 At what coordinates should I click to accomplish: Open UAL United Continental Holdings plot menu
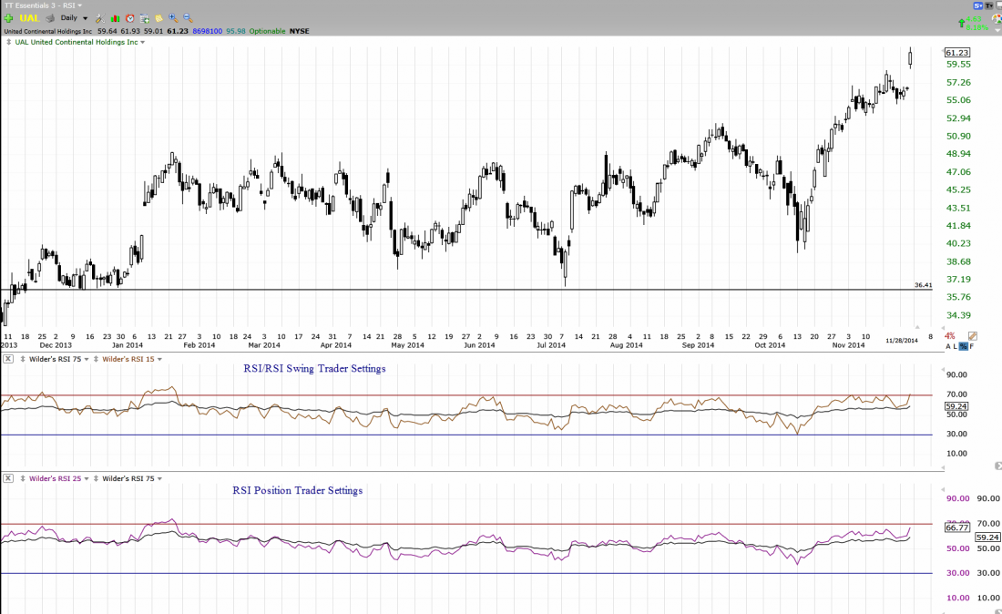tap(142, 42)
